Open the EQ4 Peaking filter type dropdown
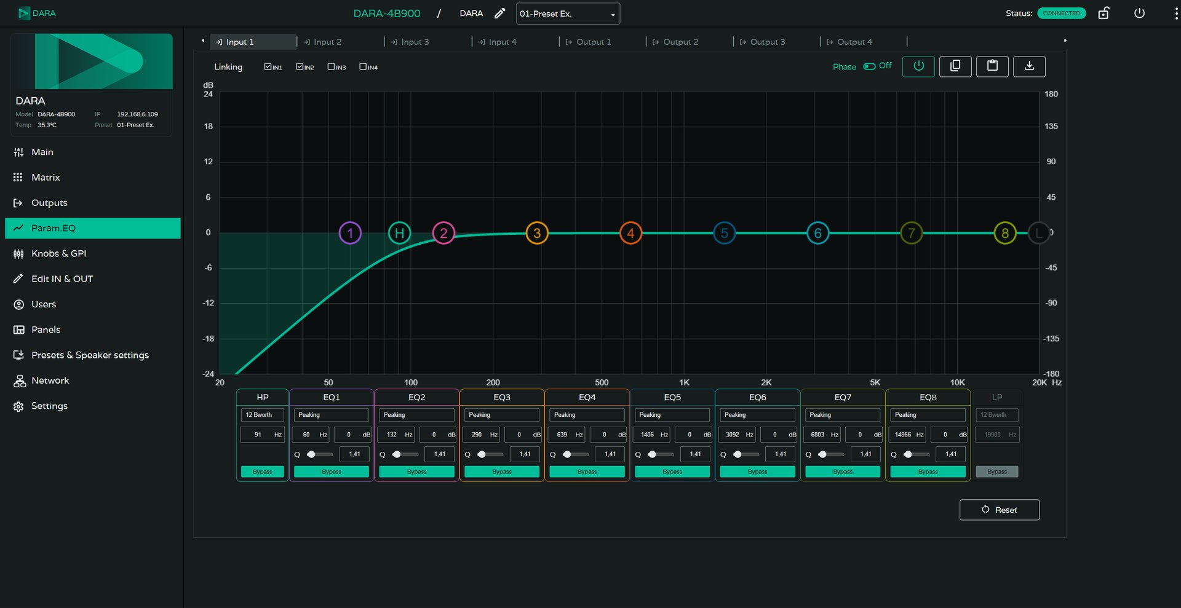The height and width of the screenshot is (608, 1181). tap(587, 415)
